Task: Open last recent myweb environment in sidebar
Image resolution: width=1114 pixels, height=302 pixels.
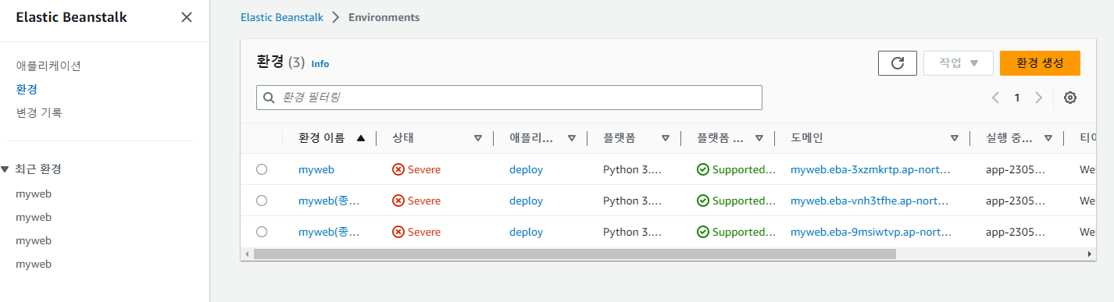Action: (34, 264)
